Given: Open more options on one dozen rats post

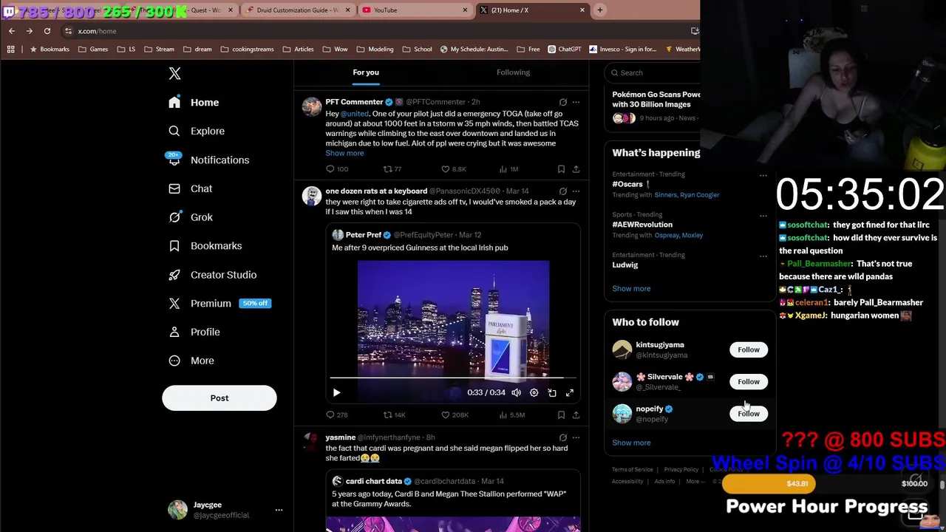Looking at the screenshot, I should (x=576, y=191).
